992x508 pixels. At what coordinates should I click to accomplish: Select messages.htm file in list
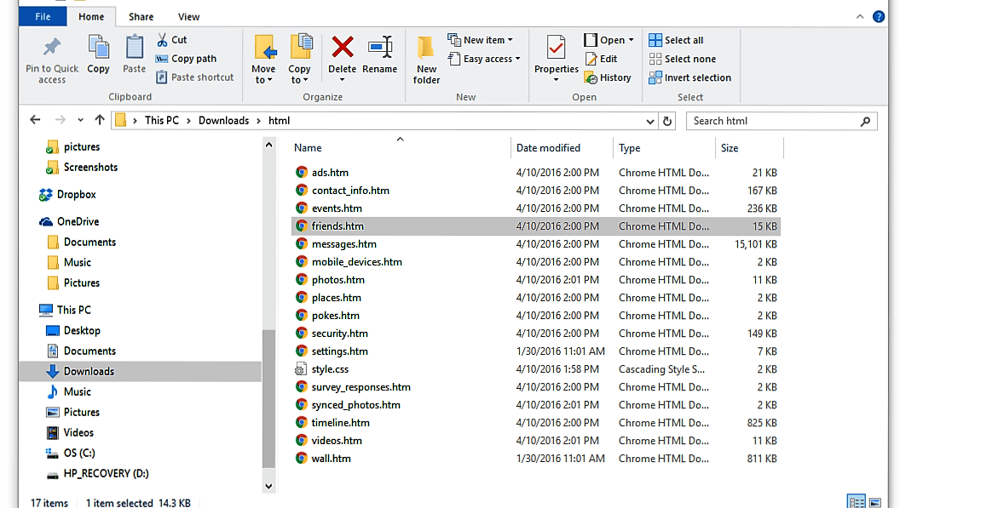[x=343, y=244]
